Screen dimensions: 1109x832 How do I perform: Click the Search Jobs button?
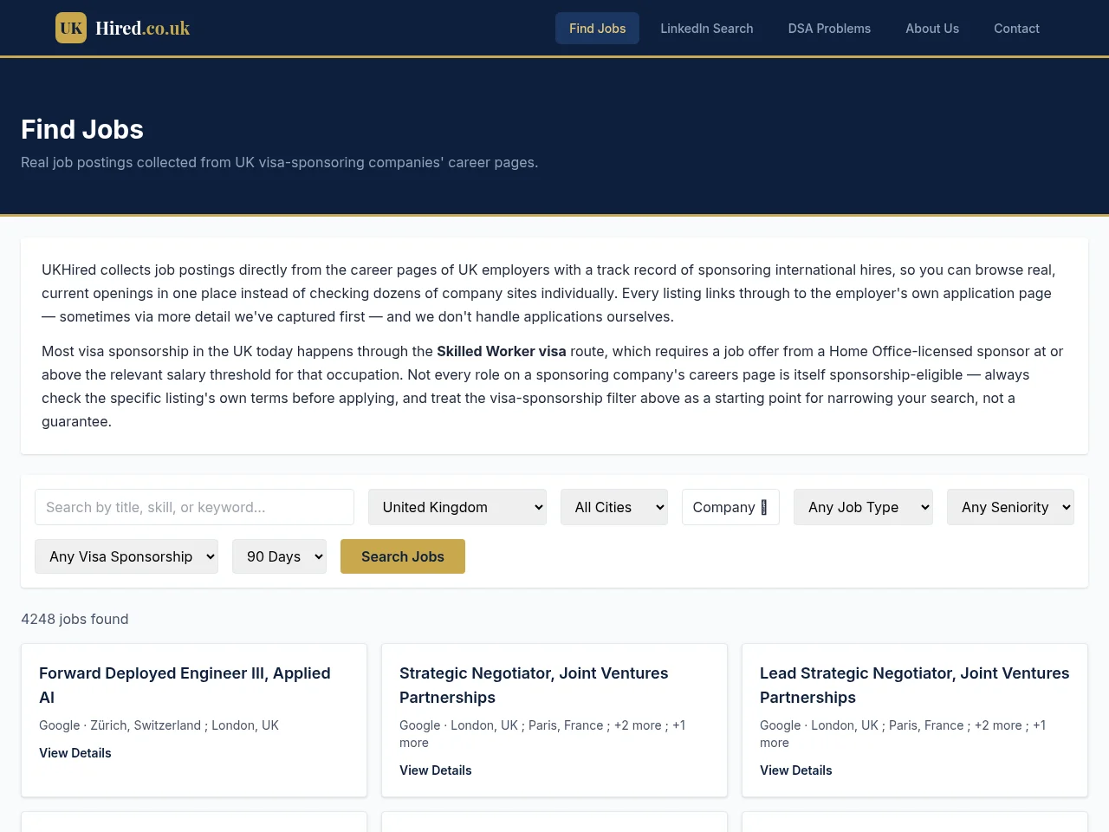(403, 556)
